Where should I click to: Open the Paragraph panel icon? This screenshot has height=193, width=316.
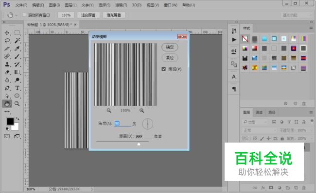[x=234, y=89]
